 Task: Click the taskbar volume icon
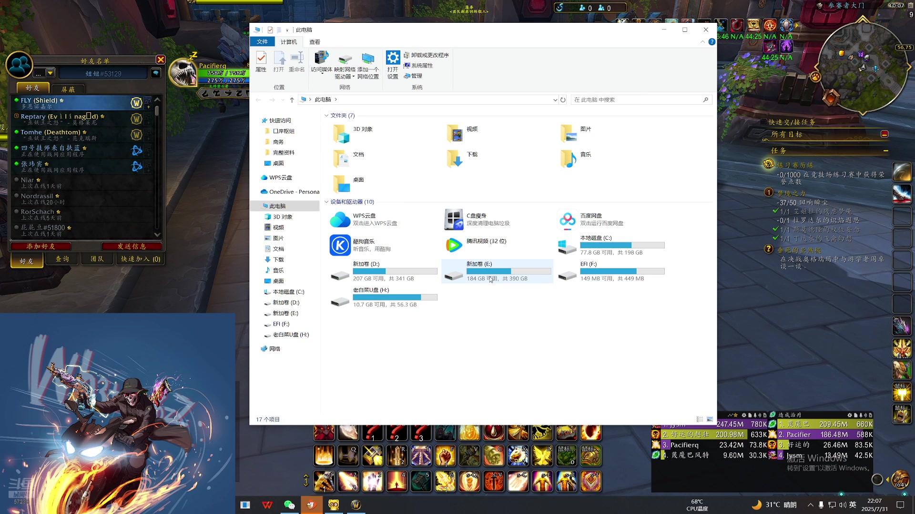click(x=842, y=505)
